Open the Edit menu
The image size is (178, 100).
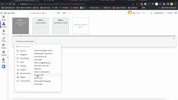[x=58, y=13]
